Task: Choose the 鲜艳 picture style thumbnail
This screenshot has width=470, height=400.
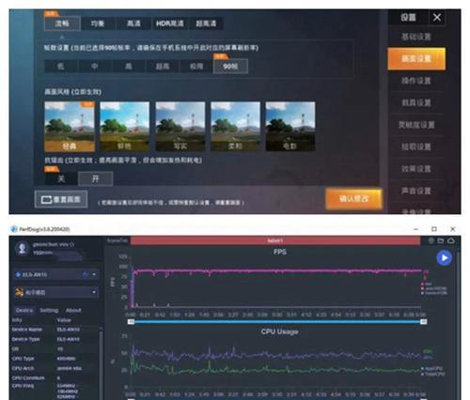Action: tap(124, 127)
